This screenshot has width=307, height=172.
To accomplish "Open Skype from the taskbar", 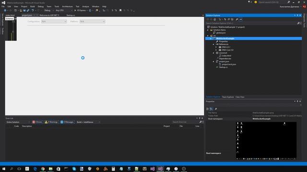I will [74, 169].
